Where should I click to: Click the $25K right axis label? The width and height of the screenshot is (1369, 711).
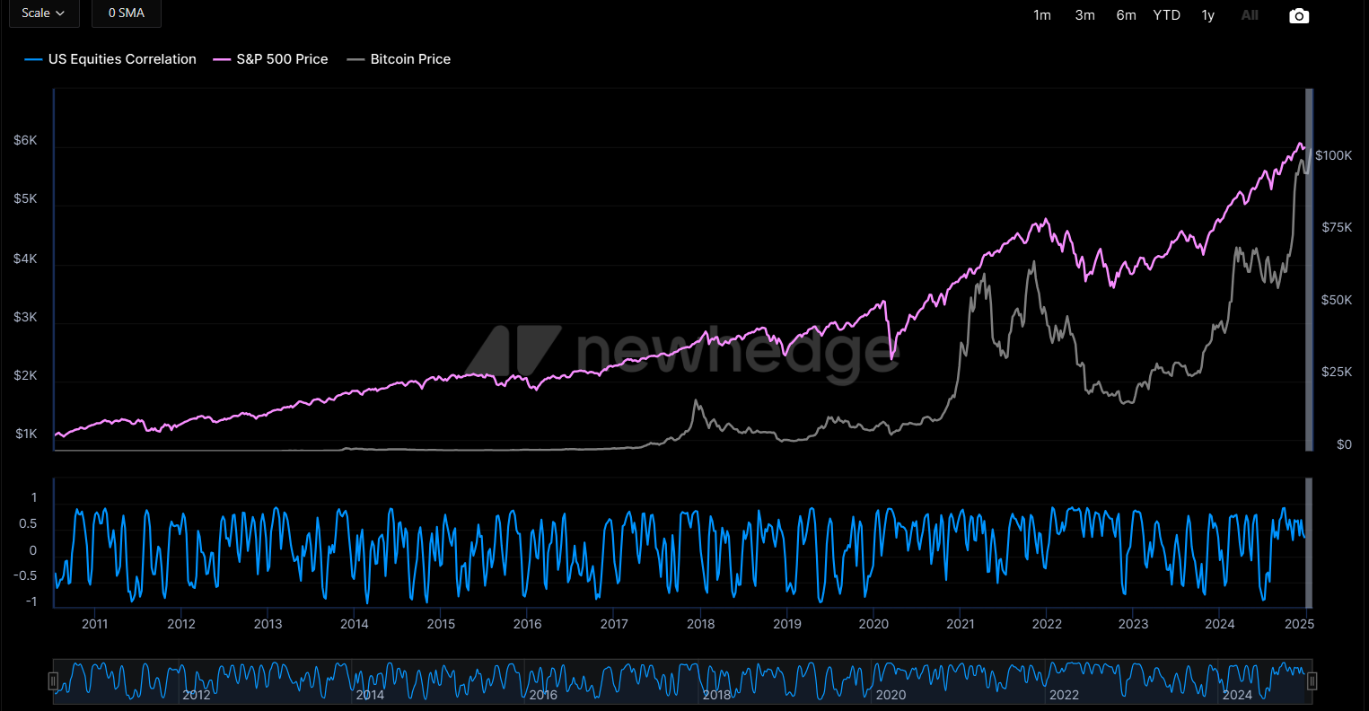pyautogui.click(x=1337, y=372)
